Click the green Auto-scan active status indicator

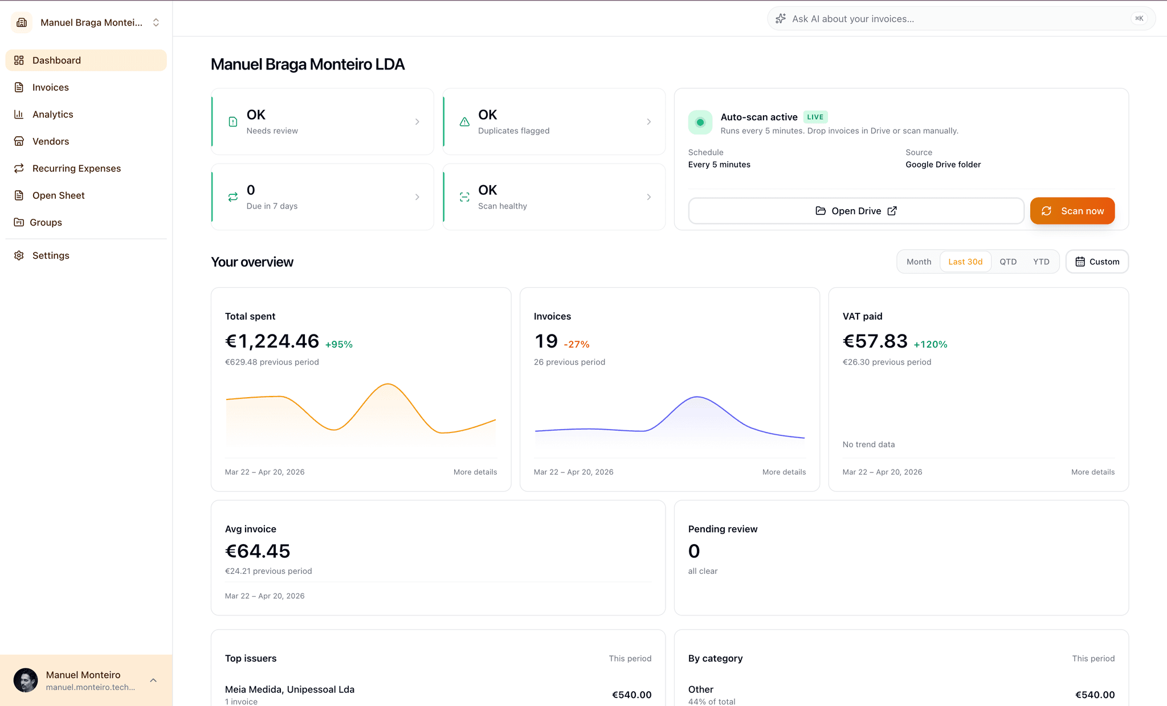(x=700, y=123)
